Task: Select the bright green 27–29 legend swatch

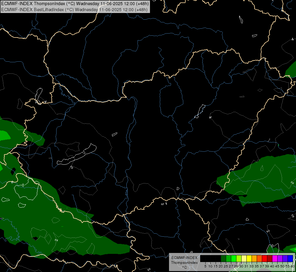Action: tap(234, 258)
